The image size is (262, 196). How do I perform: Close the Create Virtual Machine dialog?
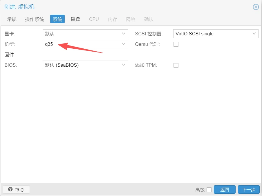256,7
